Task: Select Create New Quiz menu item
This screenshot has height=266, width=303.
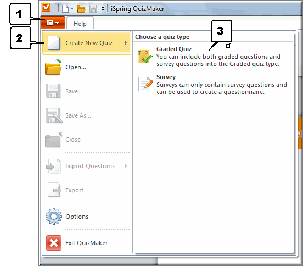Action: [87, 43]
